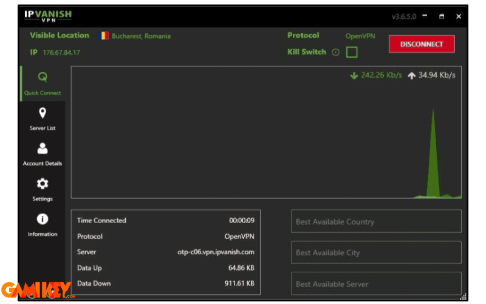The width and height of the screenshot is (486, 304).
Task: Open the Server List section
Action: [x=43, y=119]
